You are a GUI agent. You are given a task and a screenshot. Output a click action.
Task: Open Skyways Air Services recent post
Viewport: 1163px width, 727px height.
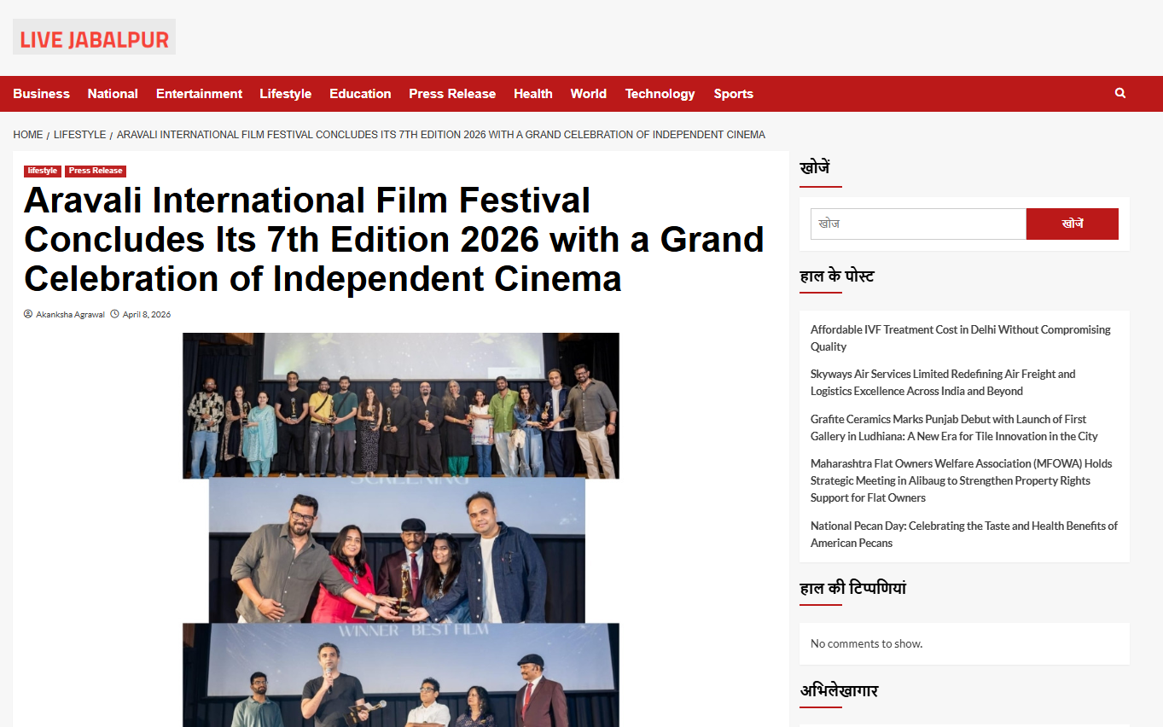[942, 382]
